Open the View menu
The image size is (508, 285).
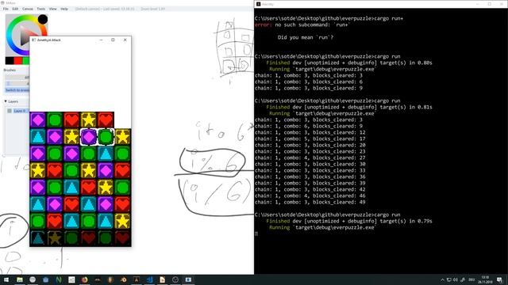53,9
